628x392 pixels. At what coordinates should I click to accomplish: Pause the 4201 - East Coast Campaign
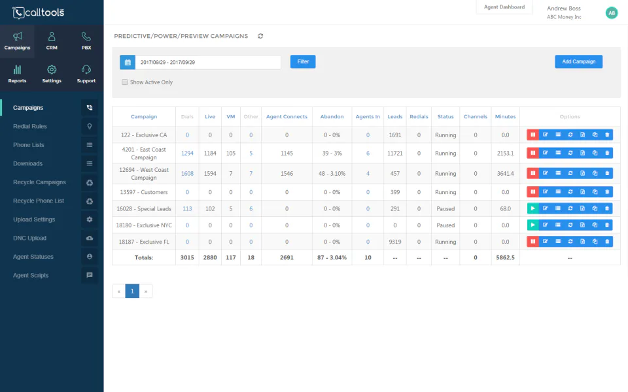click(x=532, y=153)
